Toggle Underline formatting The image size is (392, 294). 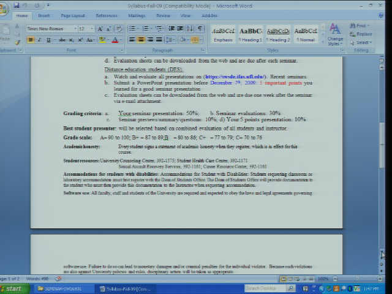coord(49,40)
